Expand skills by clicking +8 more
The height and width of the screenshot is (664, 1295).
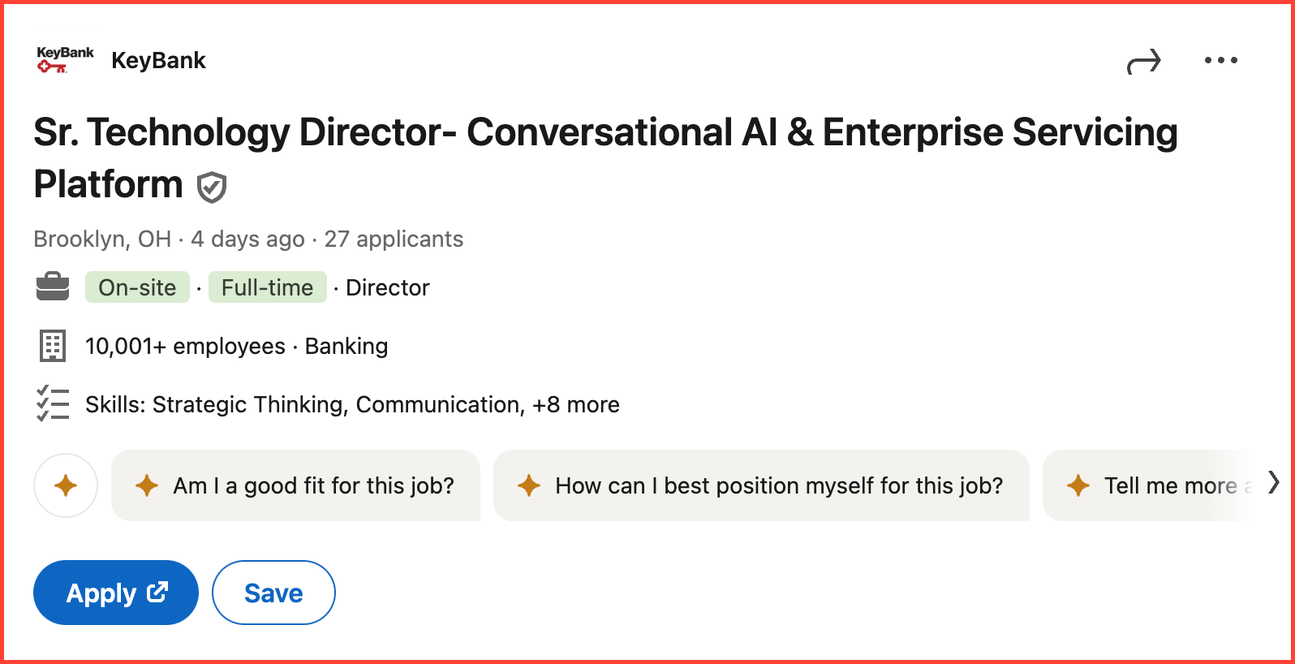coord(578,404)
